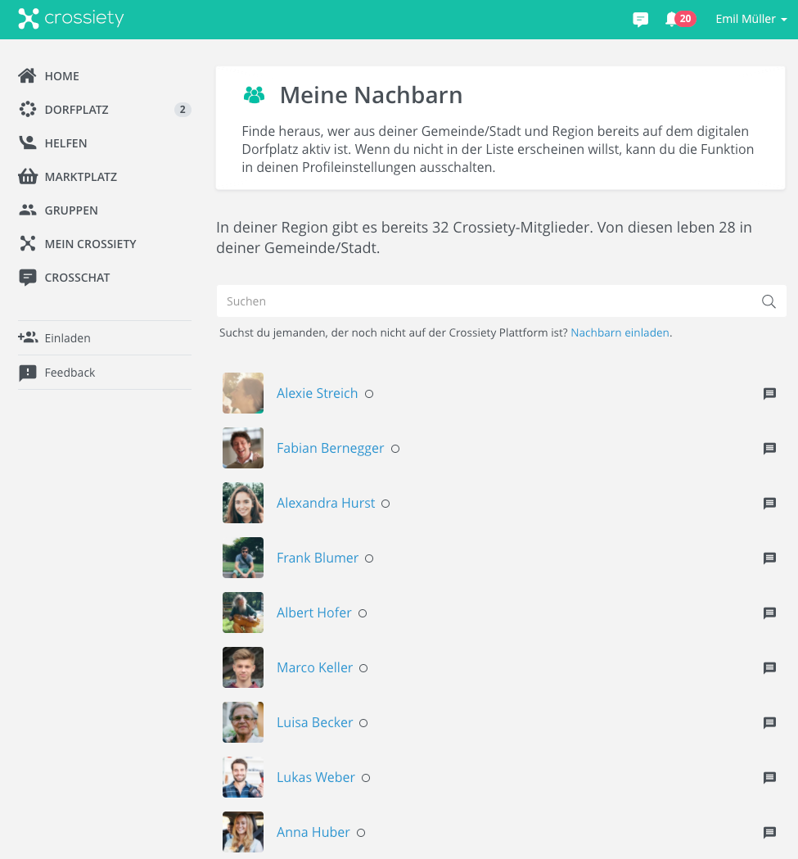Open Fabian Bernegger's profile link
The width and height of the screenshot is (798, 859).
(x=330, y=448)
